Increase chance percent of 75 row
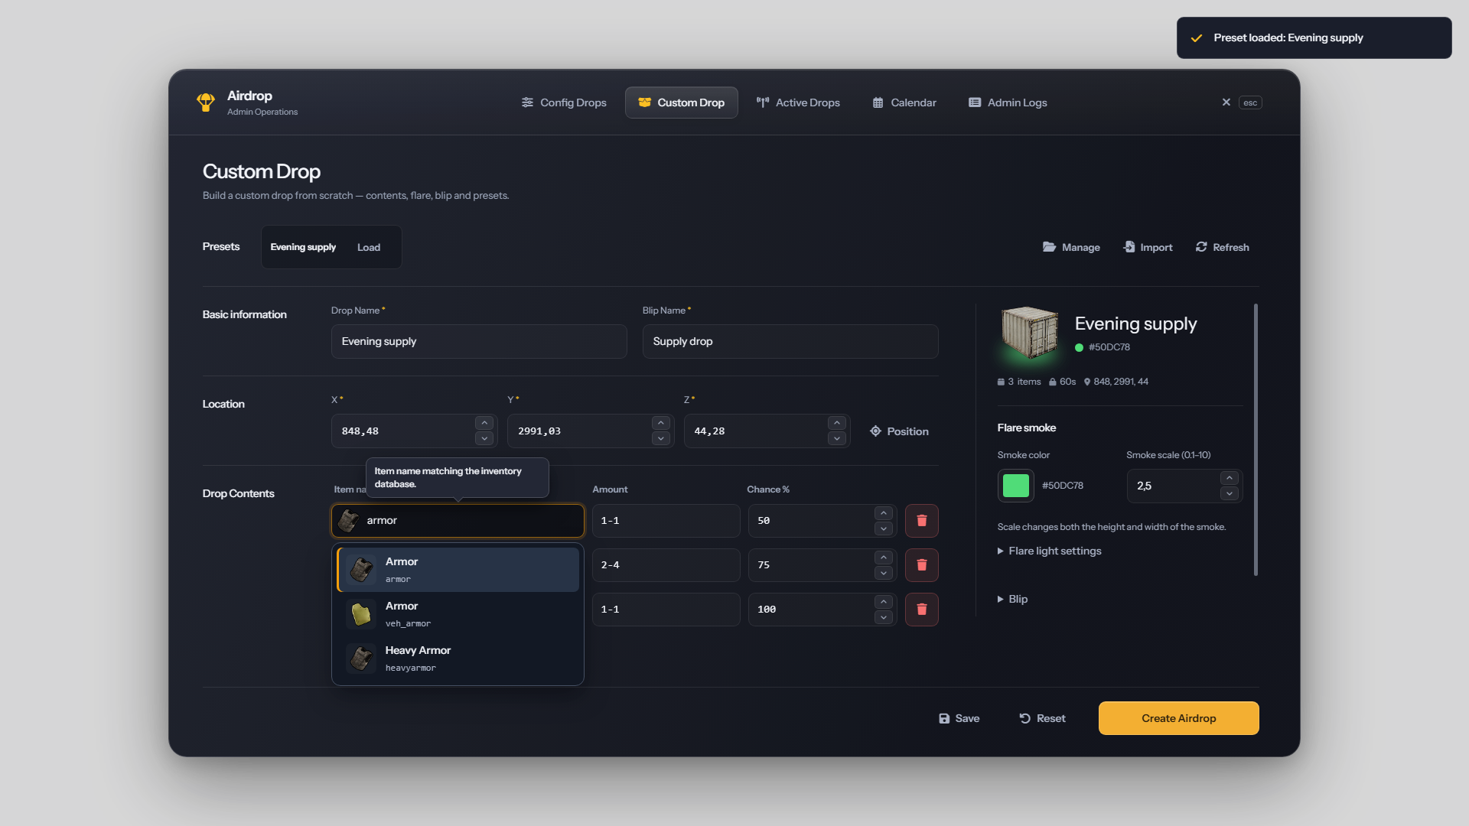 coord(884,558)
